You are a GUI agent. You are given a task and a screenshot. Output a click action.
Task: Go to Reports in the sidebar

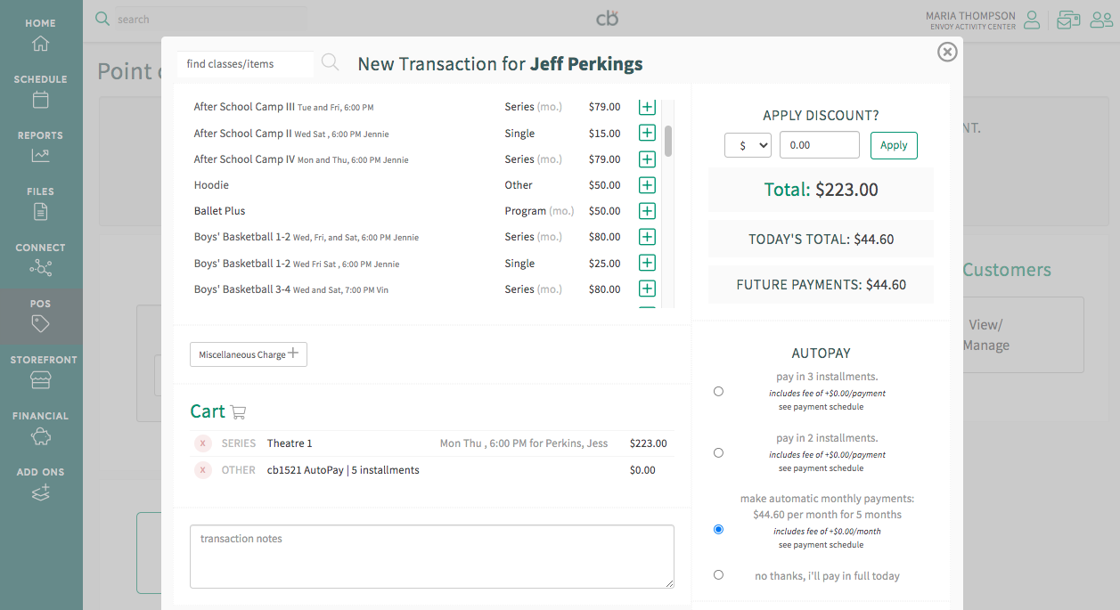click(x=40, y=147)
